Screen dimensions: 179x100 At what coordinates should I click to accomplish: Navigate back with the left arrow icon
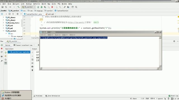click(x=10, y=7)
